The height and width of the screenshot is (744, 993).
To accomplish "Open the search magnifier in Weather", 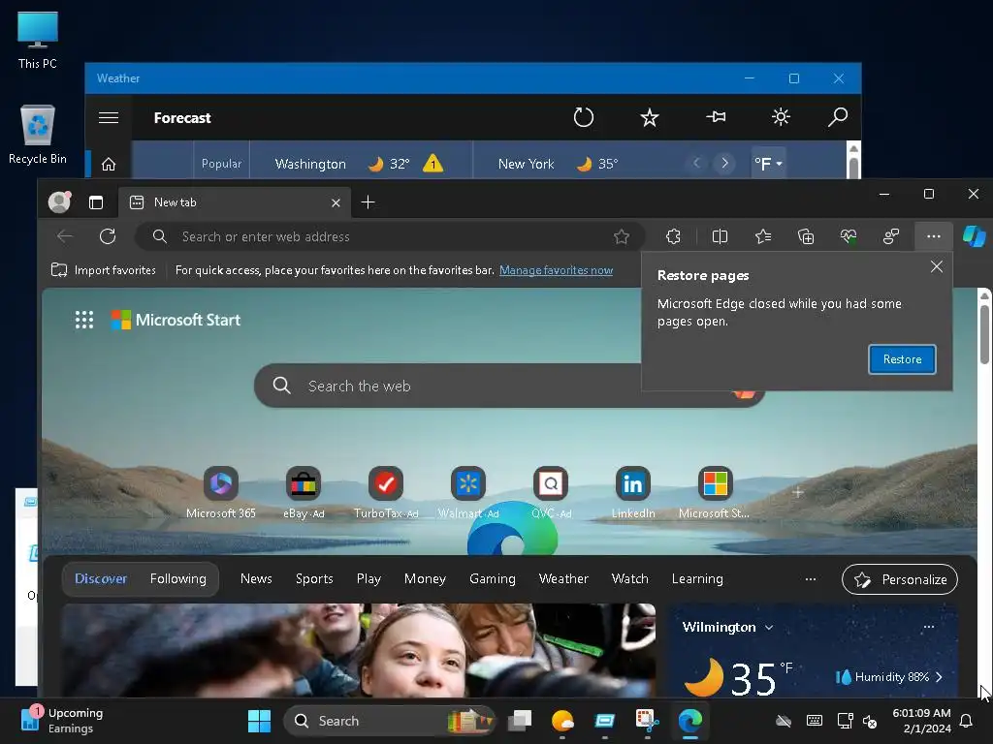I will click(837, 117).
